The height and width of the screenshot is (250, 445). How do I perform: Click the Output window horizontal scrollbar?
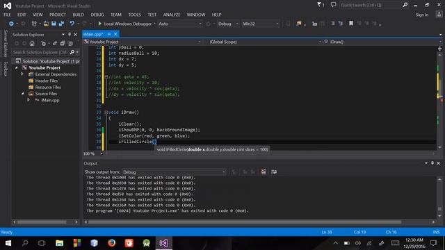click(x=245, y=222)
